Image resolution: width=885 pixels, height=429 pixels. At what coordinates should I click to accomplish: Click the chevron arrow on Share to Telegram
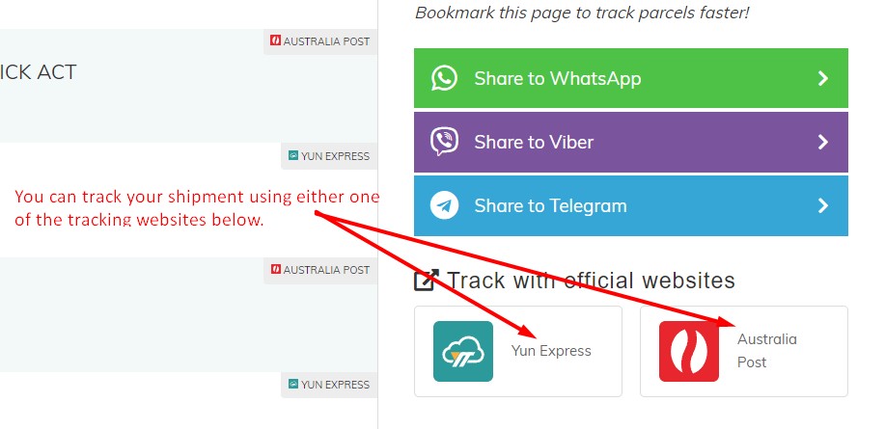(x=823, y=205)
